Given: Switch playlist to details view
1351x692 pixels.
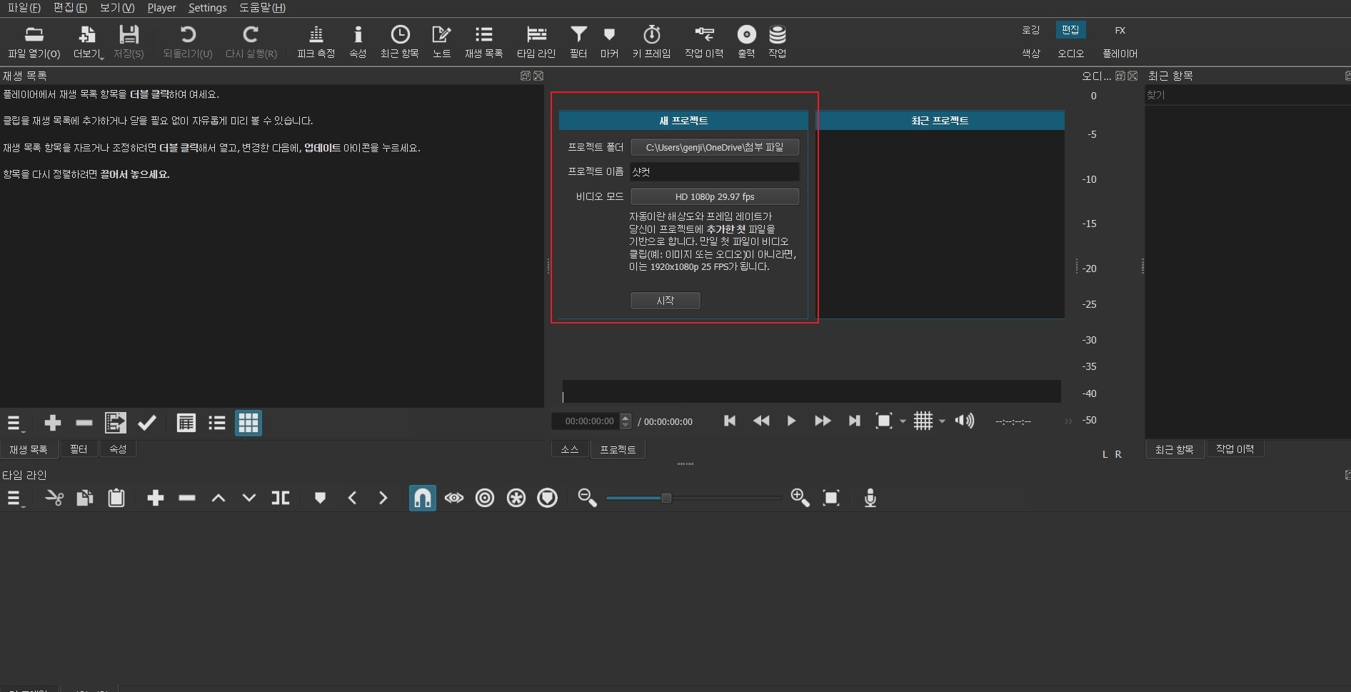Looking at the screenshot, I should [x=186, y=423].
